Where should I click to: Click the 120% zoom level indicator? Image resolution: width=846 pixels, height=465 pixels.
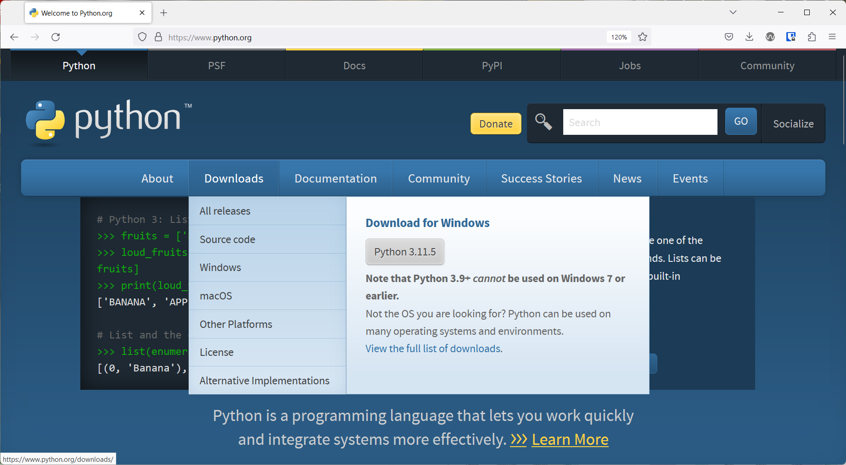click(619, 37)
